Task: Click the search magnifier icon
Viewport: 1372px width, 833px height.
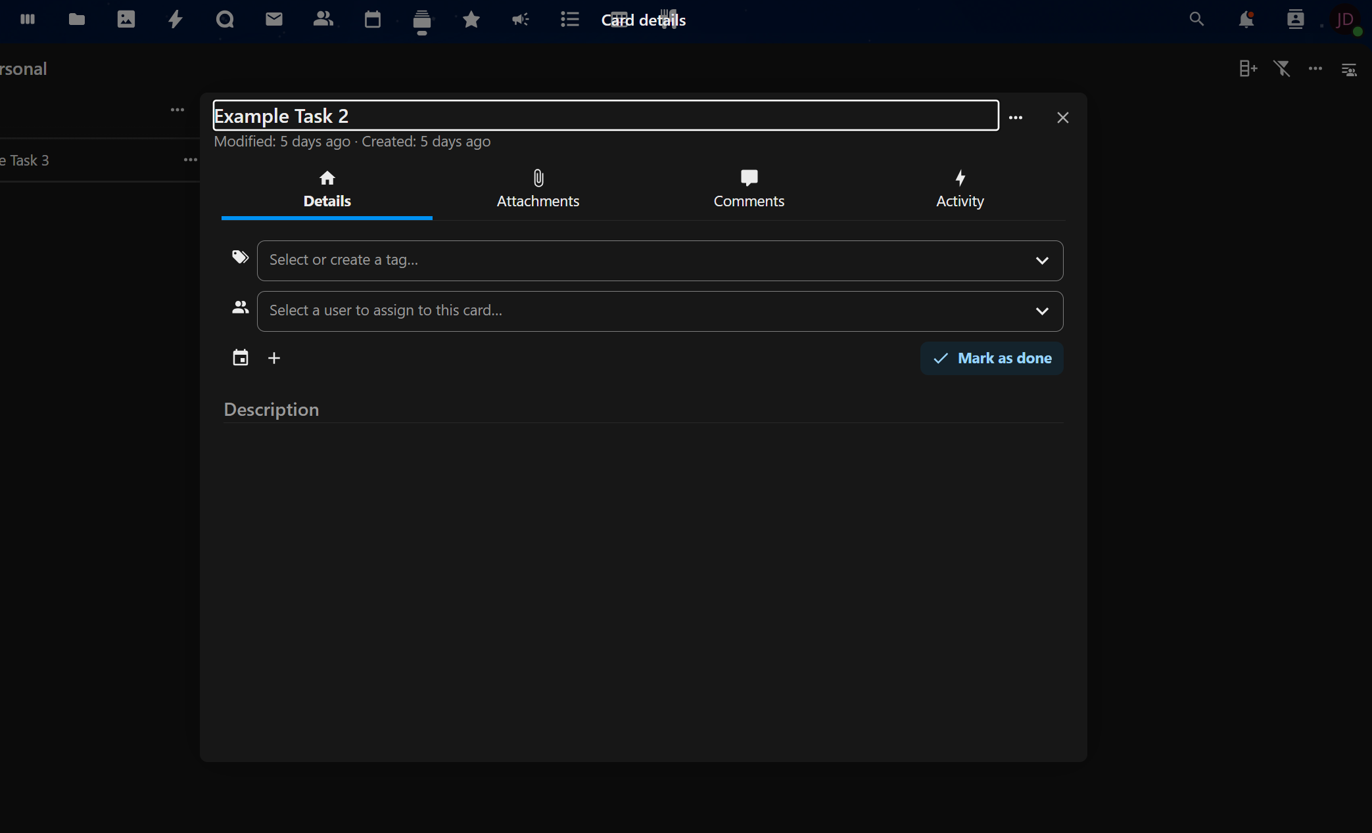Action: click(x=1196, y=20)
